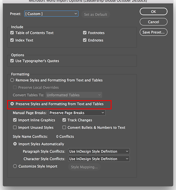Viewport: 176px width, 190px height.
Task: Enable Import Unused Styles checkbox
Action: [15, 128]
